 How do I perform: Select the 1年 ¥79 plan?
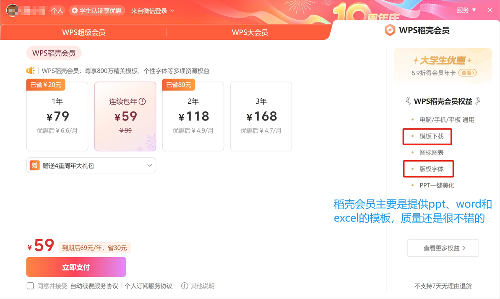[x=57, y=116]
